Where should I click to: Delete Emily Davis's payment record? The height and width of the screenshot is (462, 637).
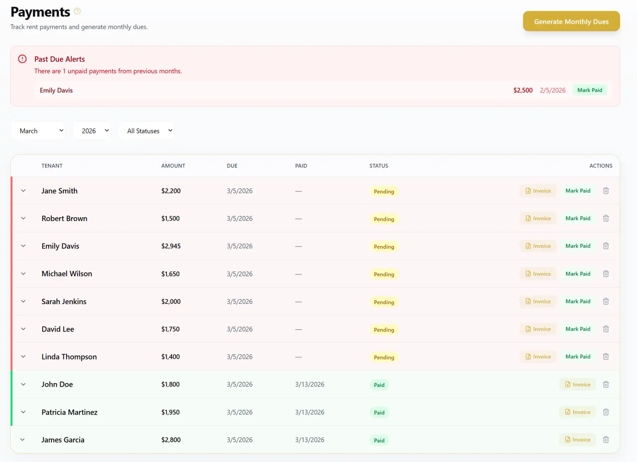click(606, 246)
